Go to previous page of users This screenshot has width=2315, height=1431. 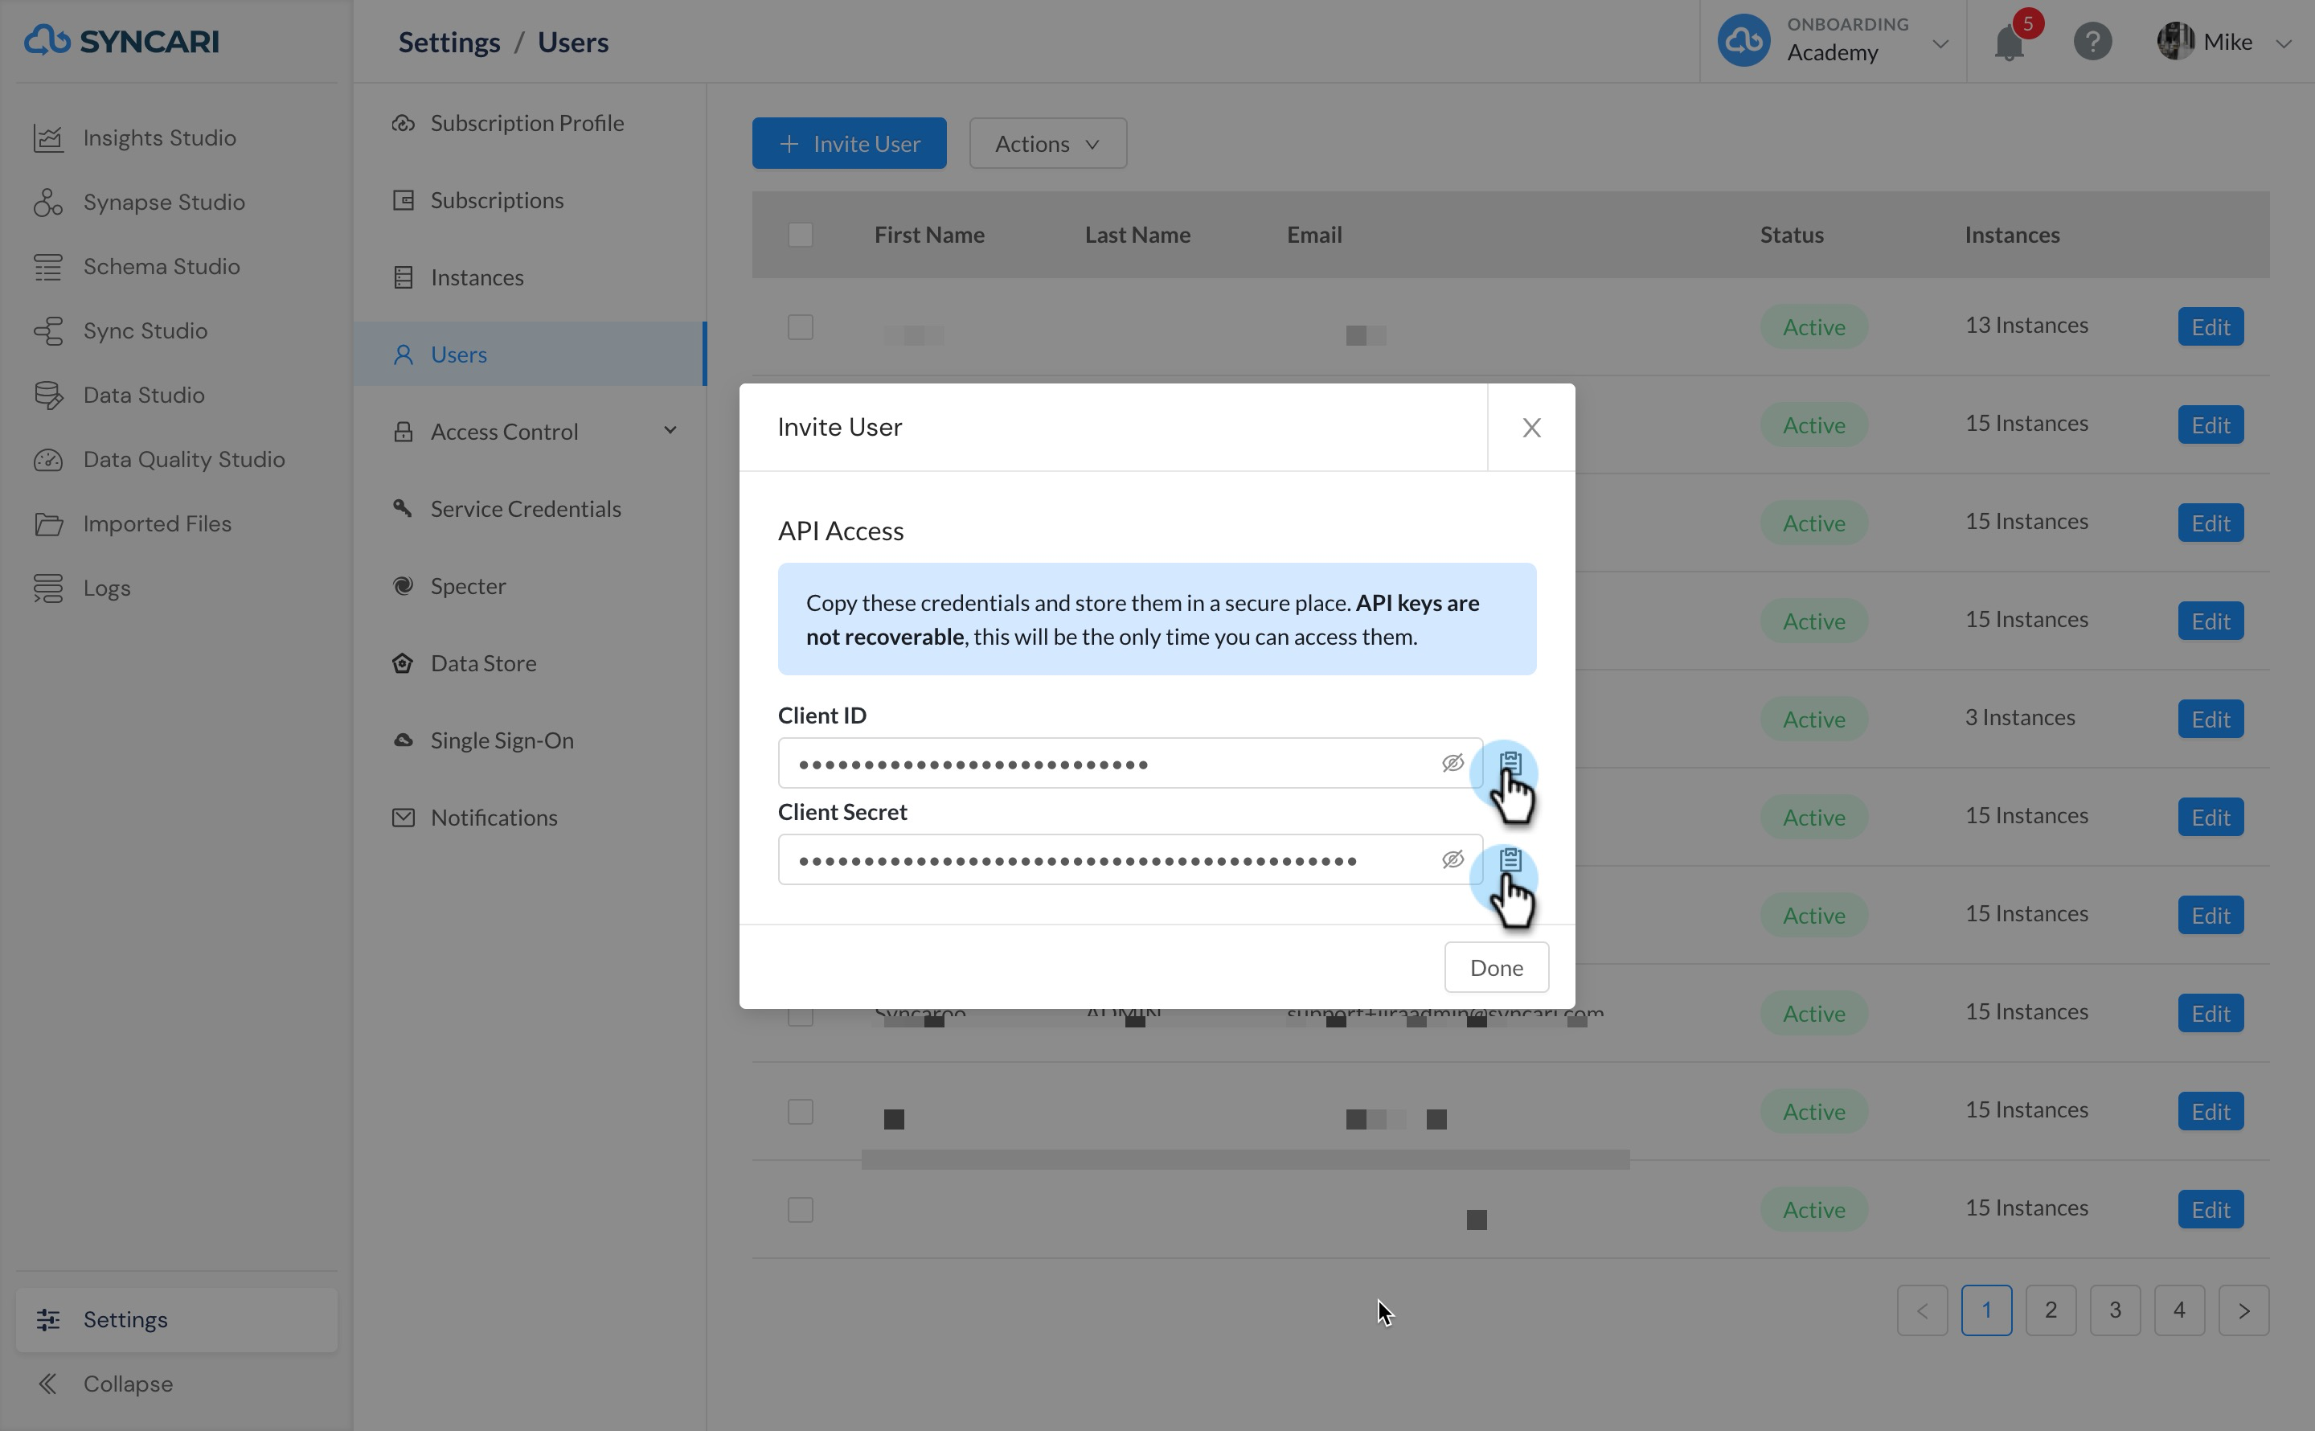click(x=1921, y=1310)
